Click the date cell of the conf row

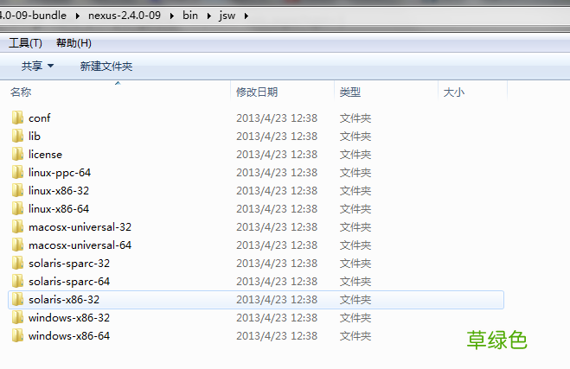click(x=277, y=118)
